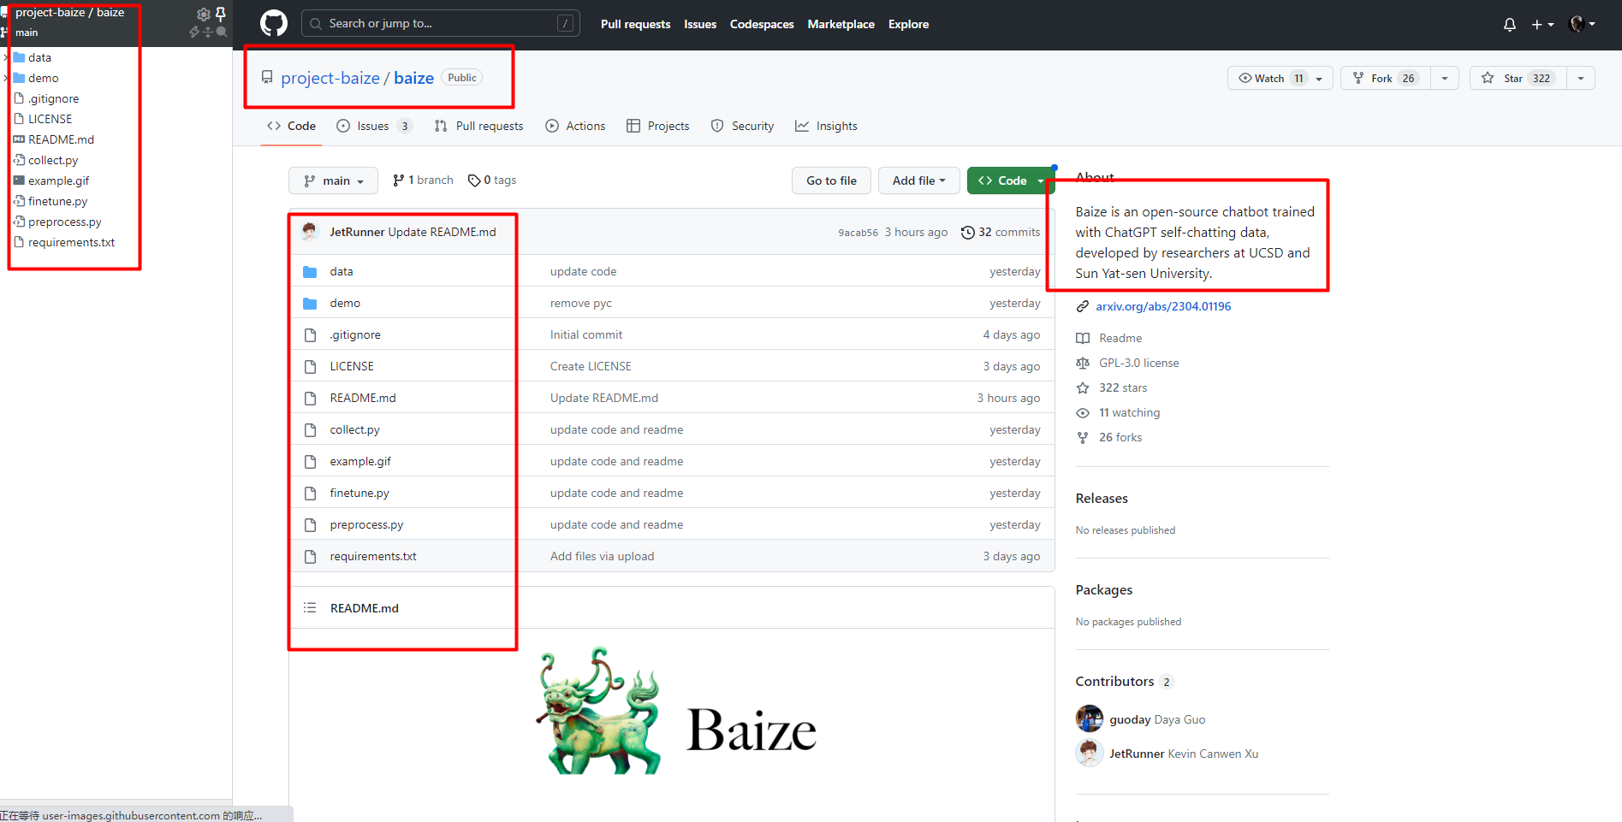
Task: Select README.md in sidebar tree
Action: click(x=61, y=139)
